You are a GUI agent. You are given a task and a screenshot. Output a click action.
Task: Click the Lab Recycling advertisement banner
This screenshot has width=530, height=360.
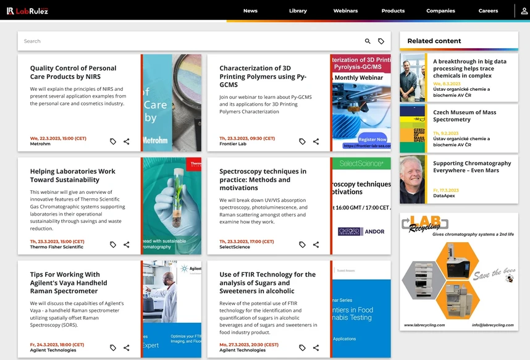tap(459, 272)
